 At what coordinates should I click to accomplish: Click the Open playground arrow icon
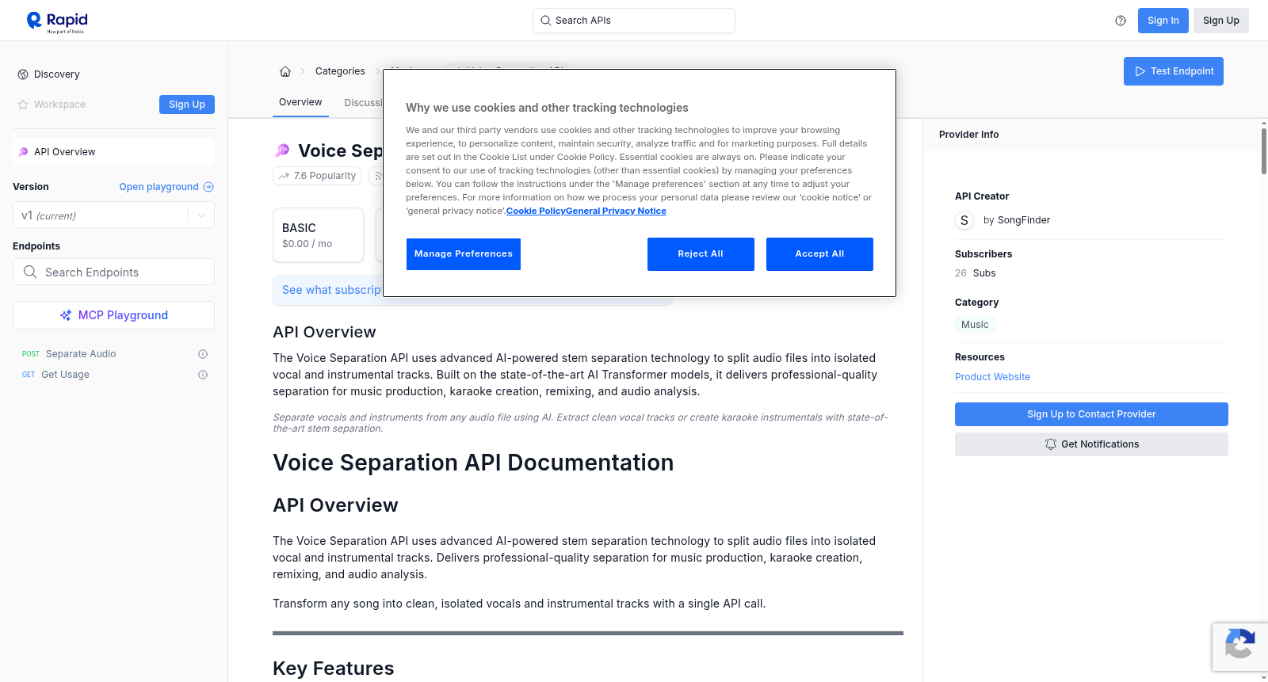[x=208, y=187]
